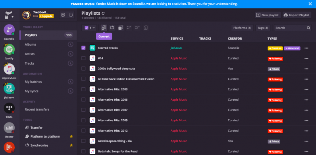The width and height of the screenshot is (316, 155).
Task: Check the #14 playlist checkbox
Action: pos(83,58)
